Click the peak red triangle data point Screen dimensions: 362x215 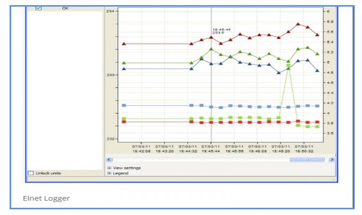(298, 24)
